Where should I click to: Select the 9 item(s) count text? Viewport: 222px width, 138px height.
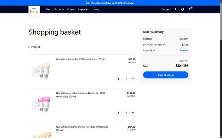pos(34,47)
